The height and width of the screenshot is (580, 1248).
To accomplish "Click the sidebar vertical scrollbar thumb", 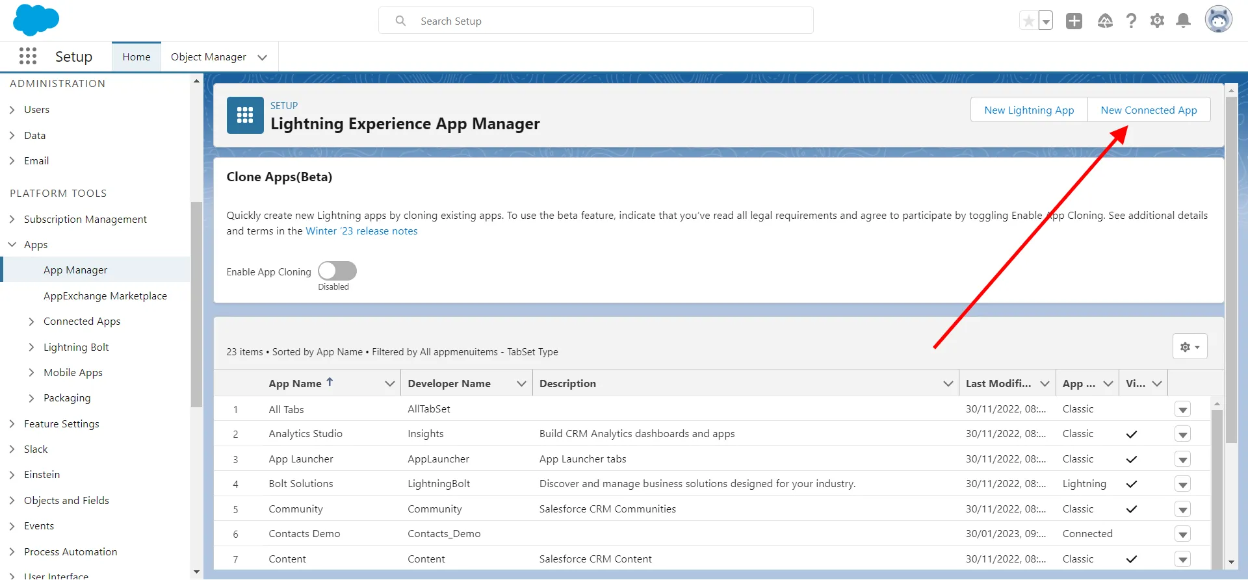I will 196,304.
